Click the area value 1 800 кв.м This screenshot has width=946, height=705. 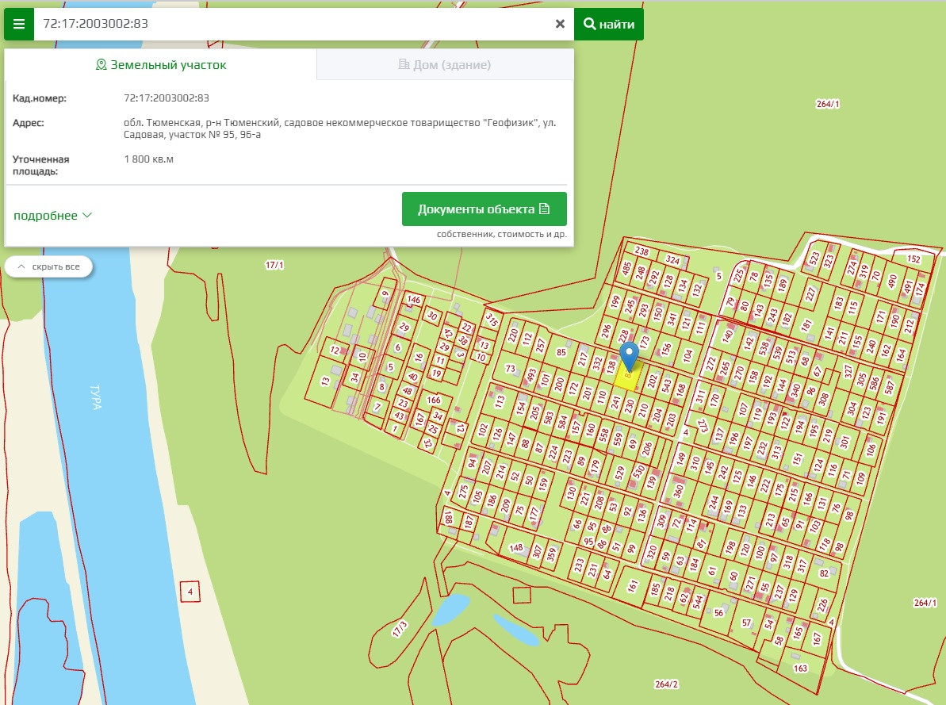click(148, 159)
